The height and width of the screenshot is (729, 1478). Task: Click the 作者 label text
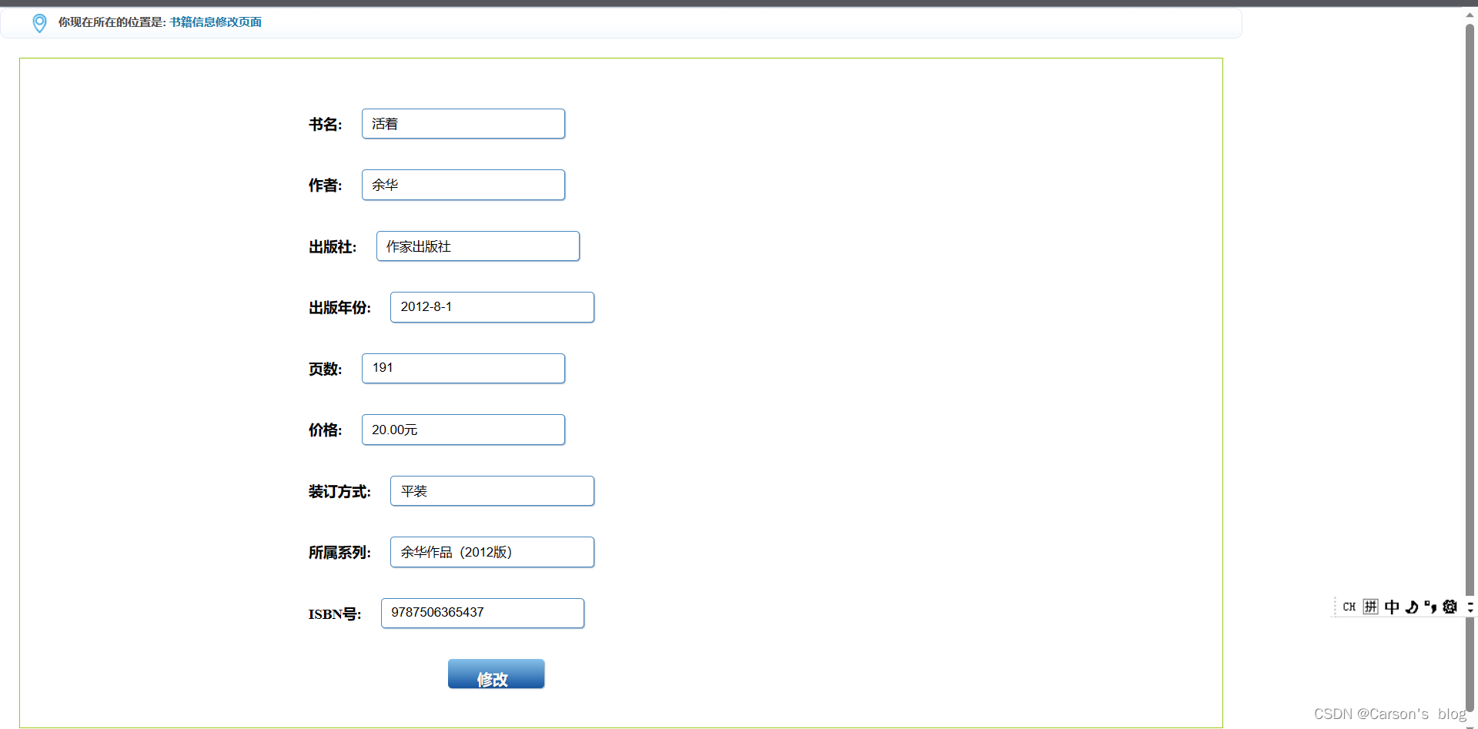(x=326, y=186)
